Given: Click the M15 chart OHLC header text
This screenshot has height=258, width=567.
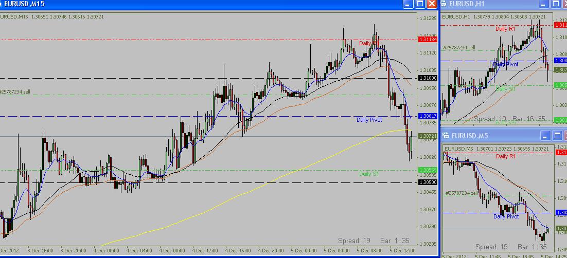Looking at the screenshot, I should click(x=52, y=16).
